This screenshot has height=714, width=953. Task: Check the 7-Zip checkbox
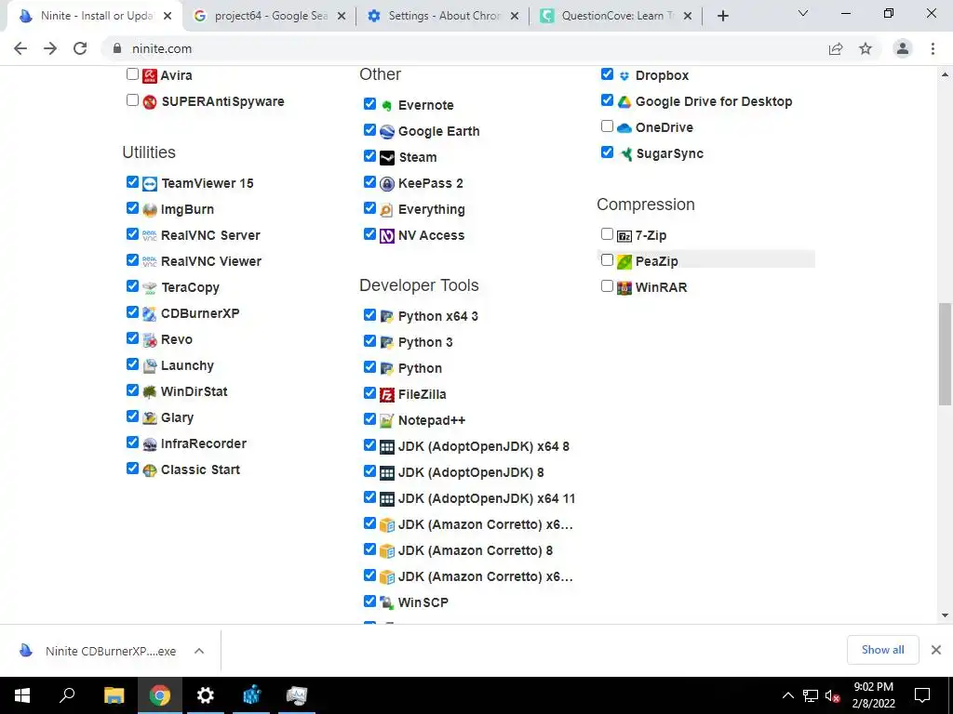[607, 233]
